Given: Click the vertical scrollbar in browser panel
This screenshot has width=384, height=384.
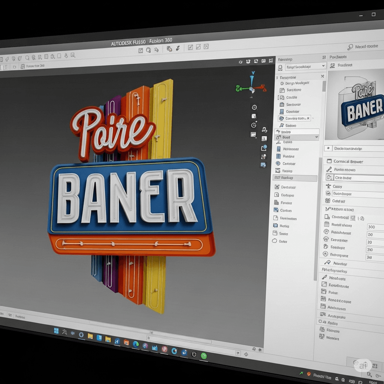Looking at the screenshot, I should (x=324, y=86).
